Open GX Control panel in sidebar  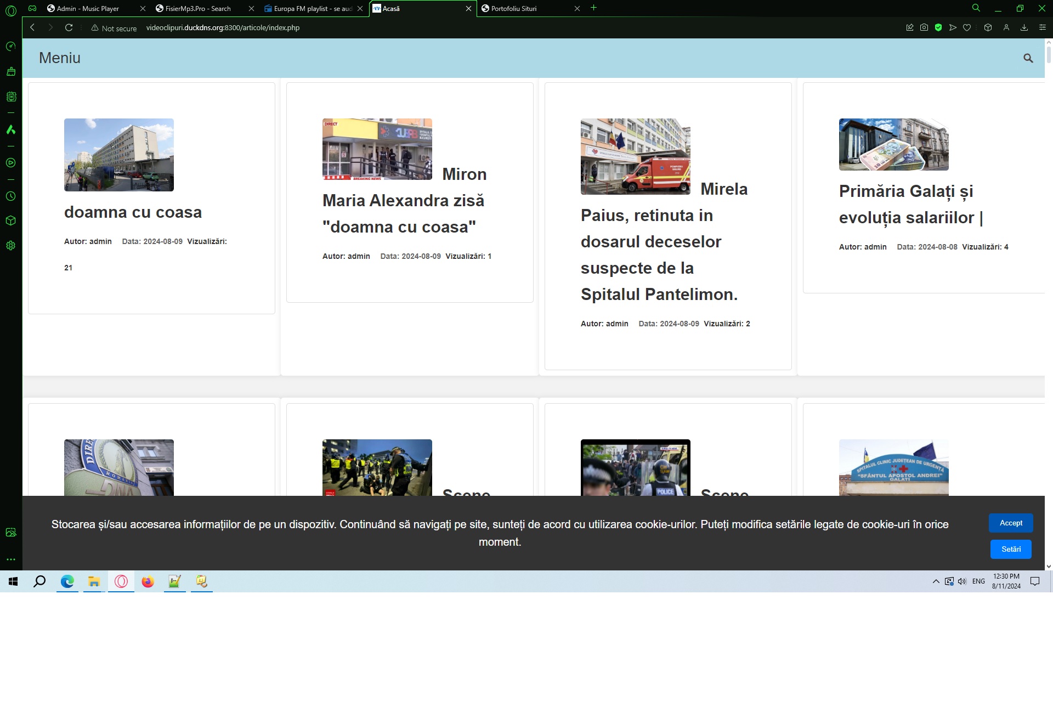coord(11,47)
